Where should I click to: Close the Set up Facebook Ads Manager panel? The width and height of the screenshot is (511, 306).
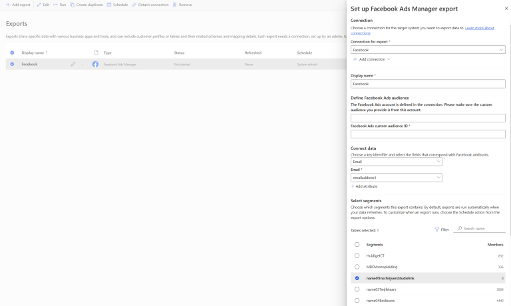pyautogui.click(x=506, y=9)
